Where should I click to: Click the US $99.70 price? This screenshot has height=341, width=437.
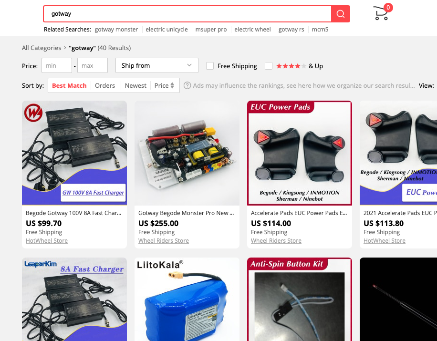click(x=44, y=223)
